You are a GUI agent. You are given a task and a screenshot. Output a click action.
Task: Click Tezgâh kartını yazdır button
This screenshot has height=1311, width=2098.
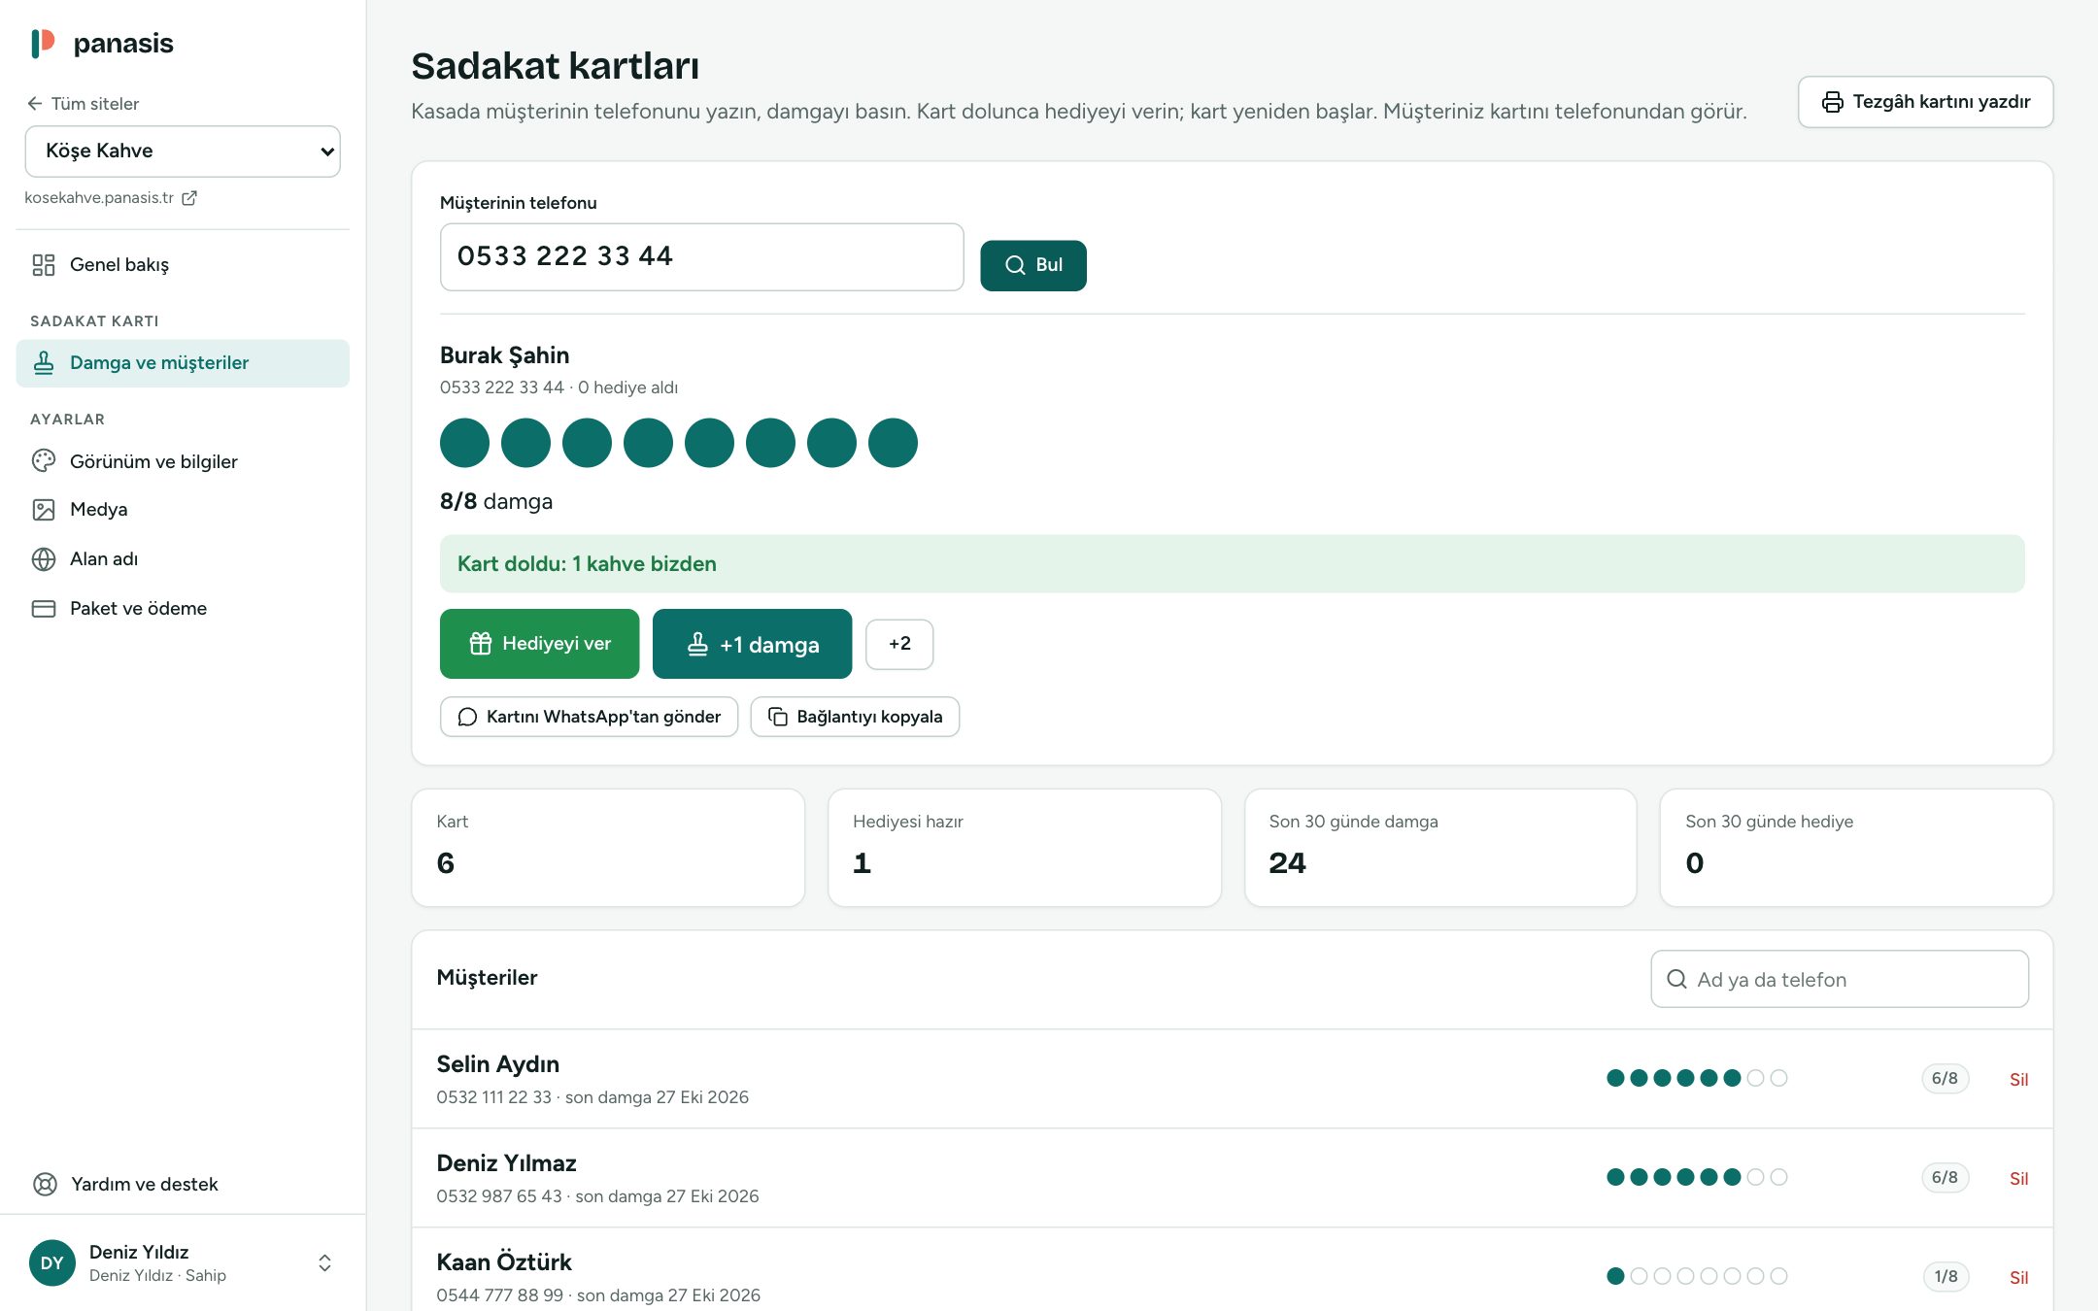[x=1925, y=102]
